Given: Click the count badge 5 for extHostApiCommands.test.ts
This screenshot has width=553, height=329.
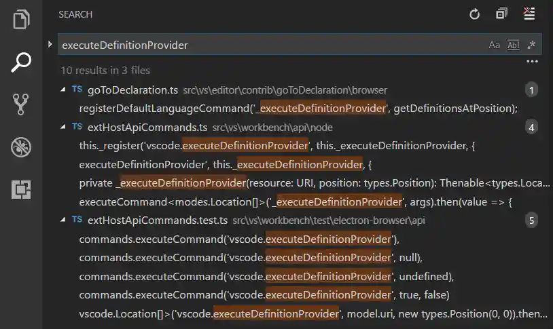Looking at the screenshot, I should tap(531, 220).
